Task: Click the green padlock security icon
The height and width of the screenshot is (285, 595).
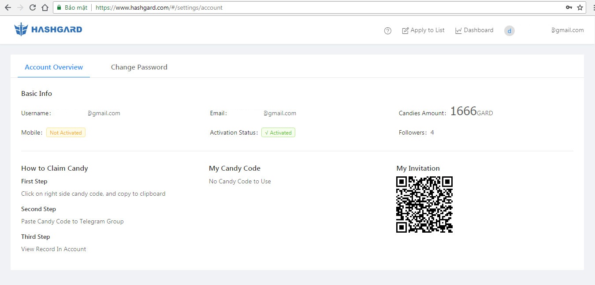Action: point(59,7)
